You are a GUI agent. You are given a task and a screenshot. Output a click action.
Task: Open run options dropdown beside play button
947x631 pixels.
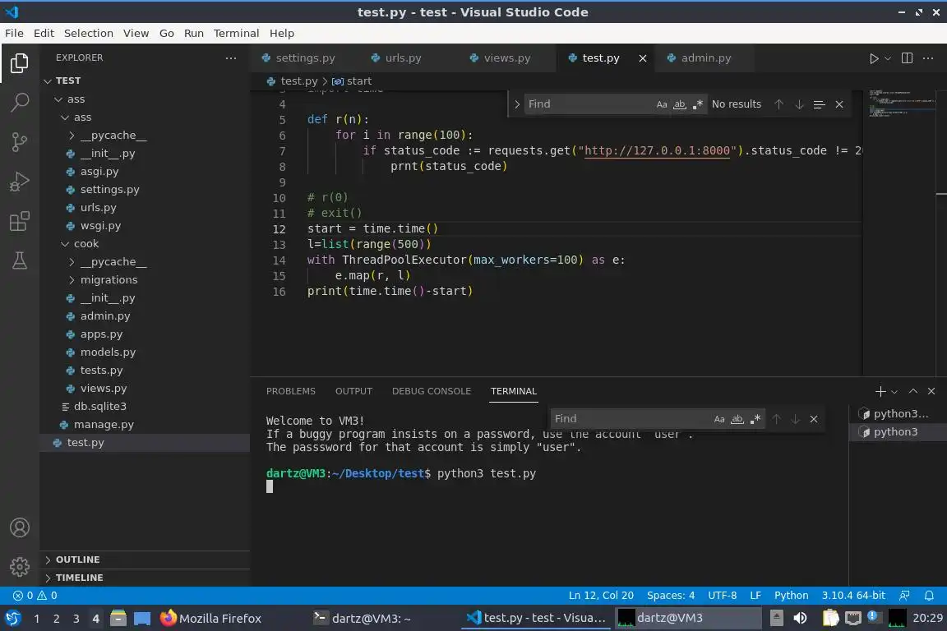click(888, 58)
